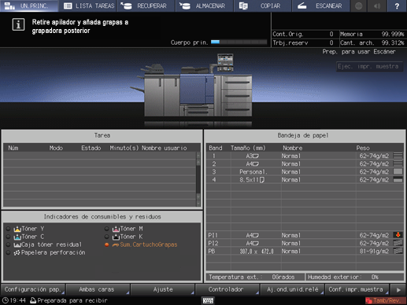Select tray 2 A4 row
The height and width of the screenshot is (305, 407).
305,164
